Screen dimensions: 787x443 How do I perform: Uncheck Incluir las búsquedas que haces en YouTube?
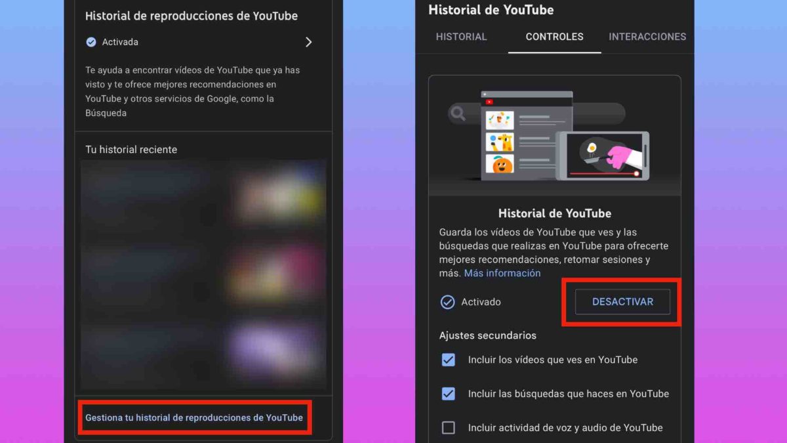(449, 394)
